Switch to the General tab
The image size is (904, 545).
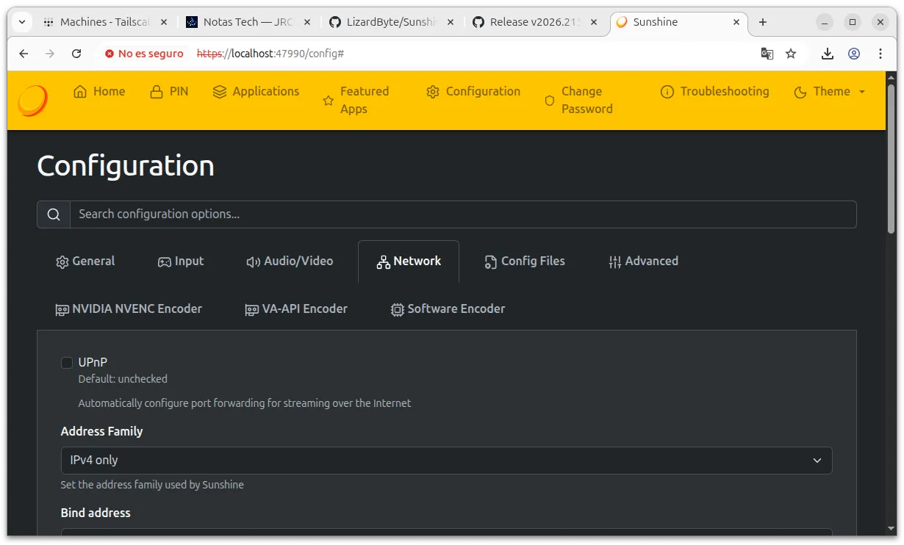[85, 261]
